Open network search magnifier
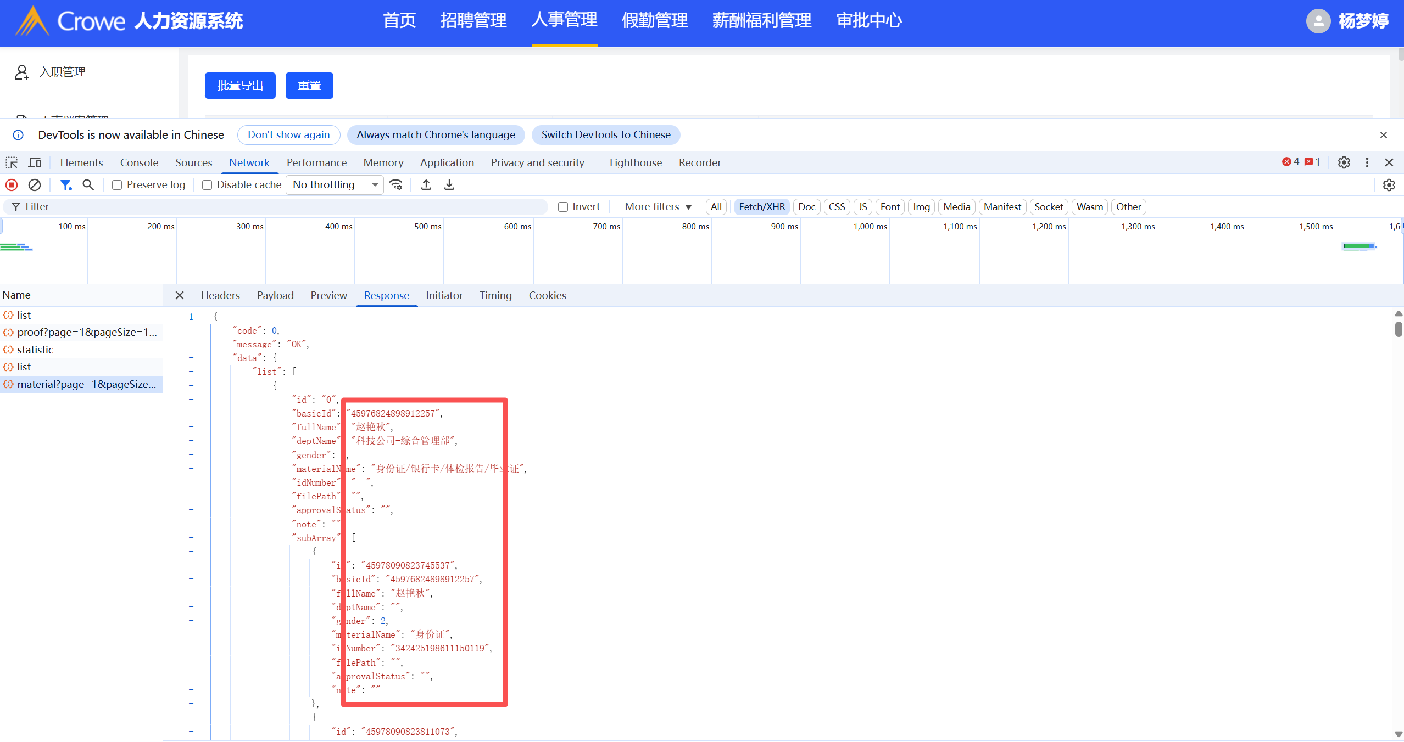1404x742 pixels. pos(88,185)
